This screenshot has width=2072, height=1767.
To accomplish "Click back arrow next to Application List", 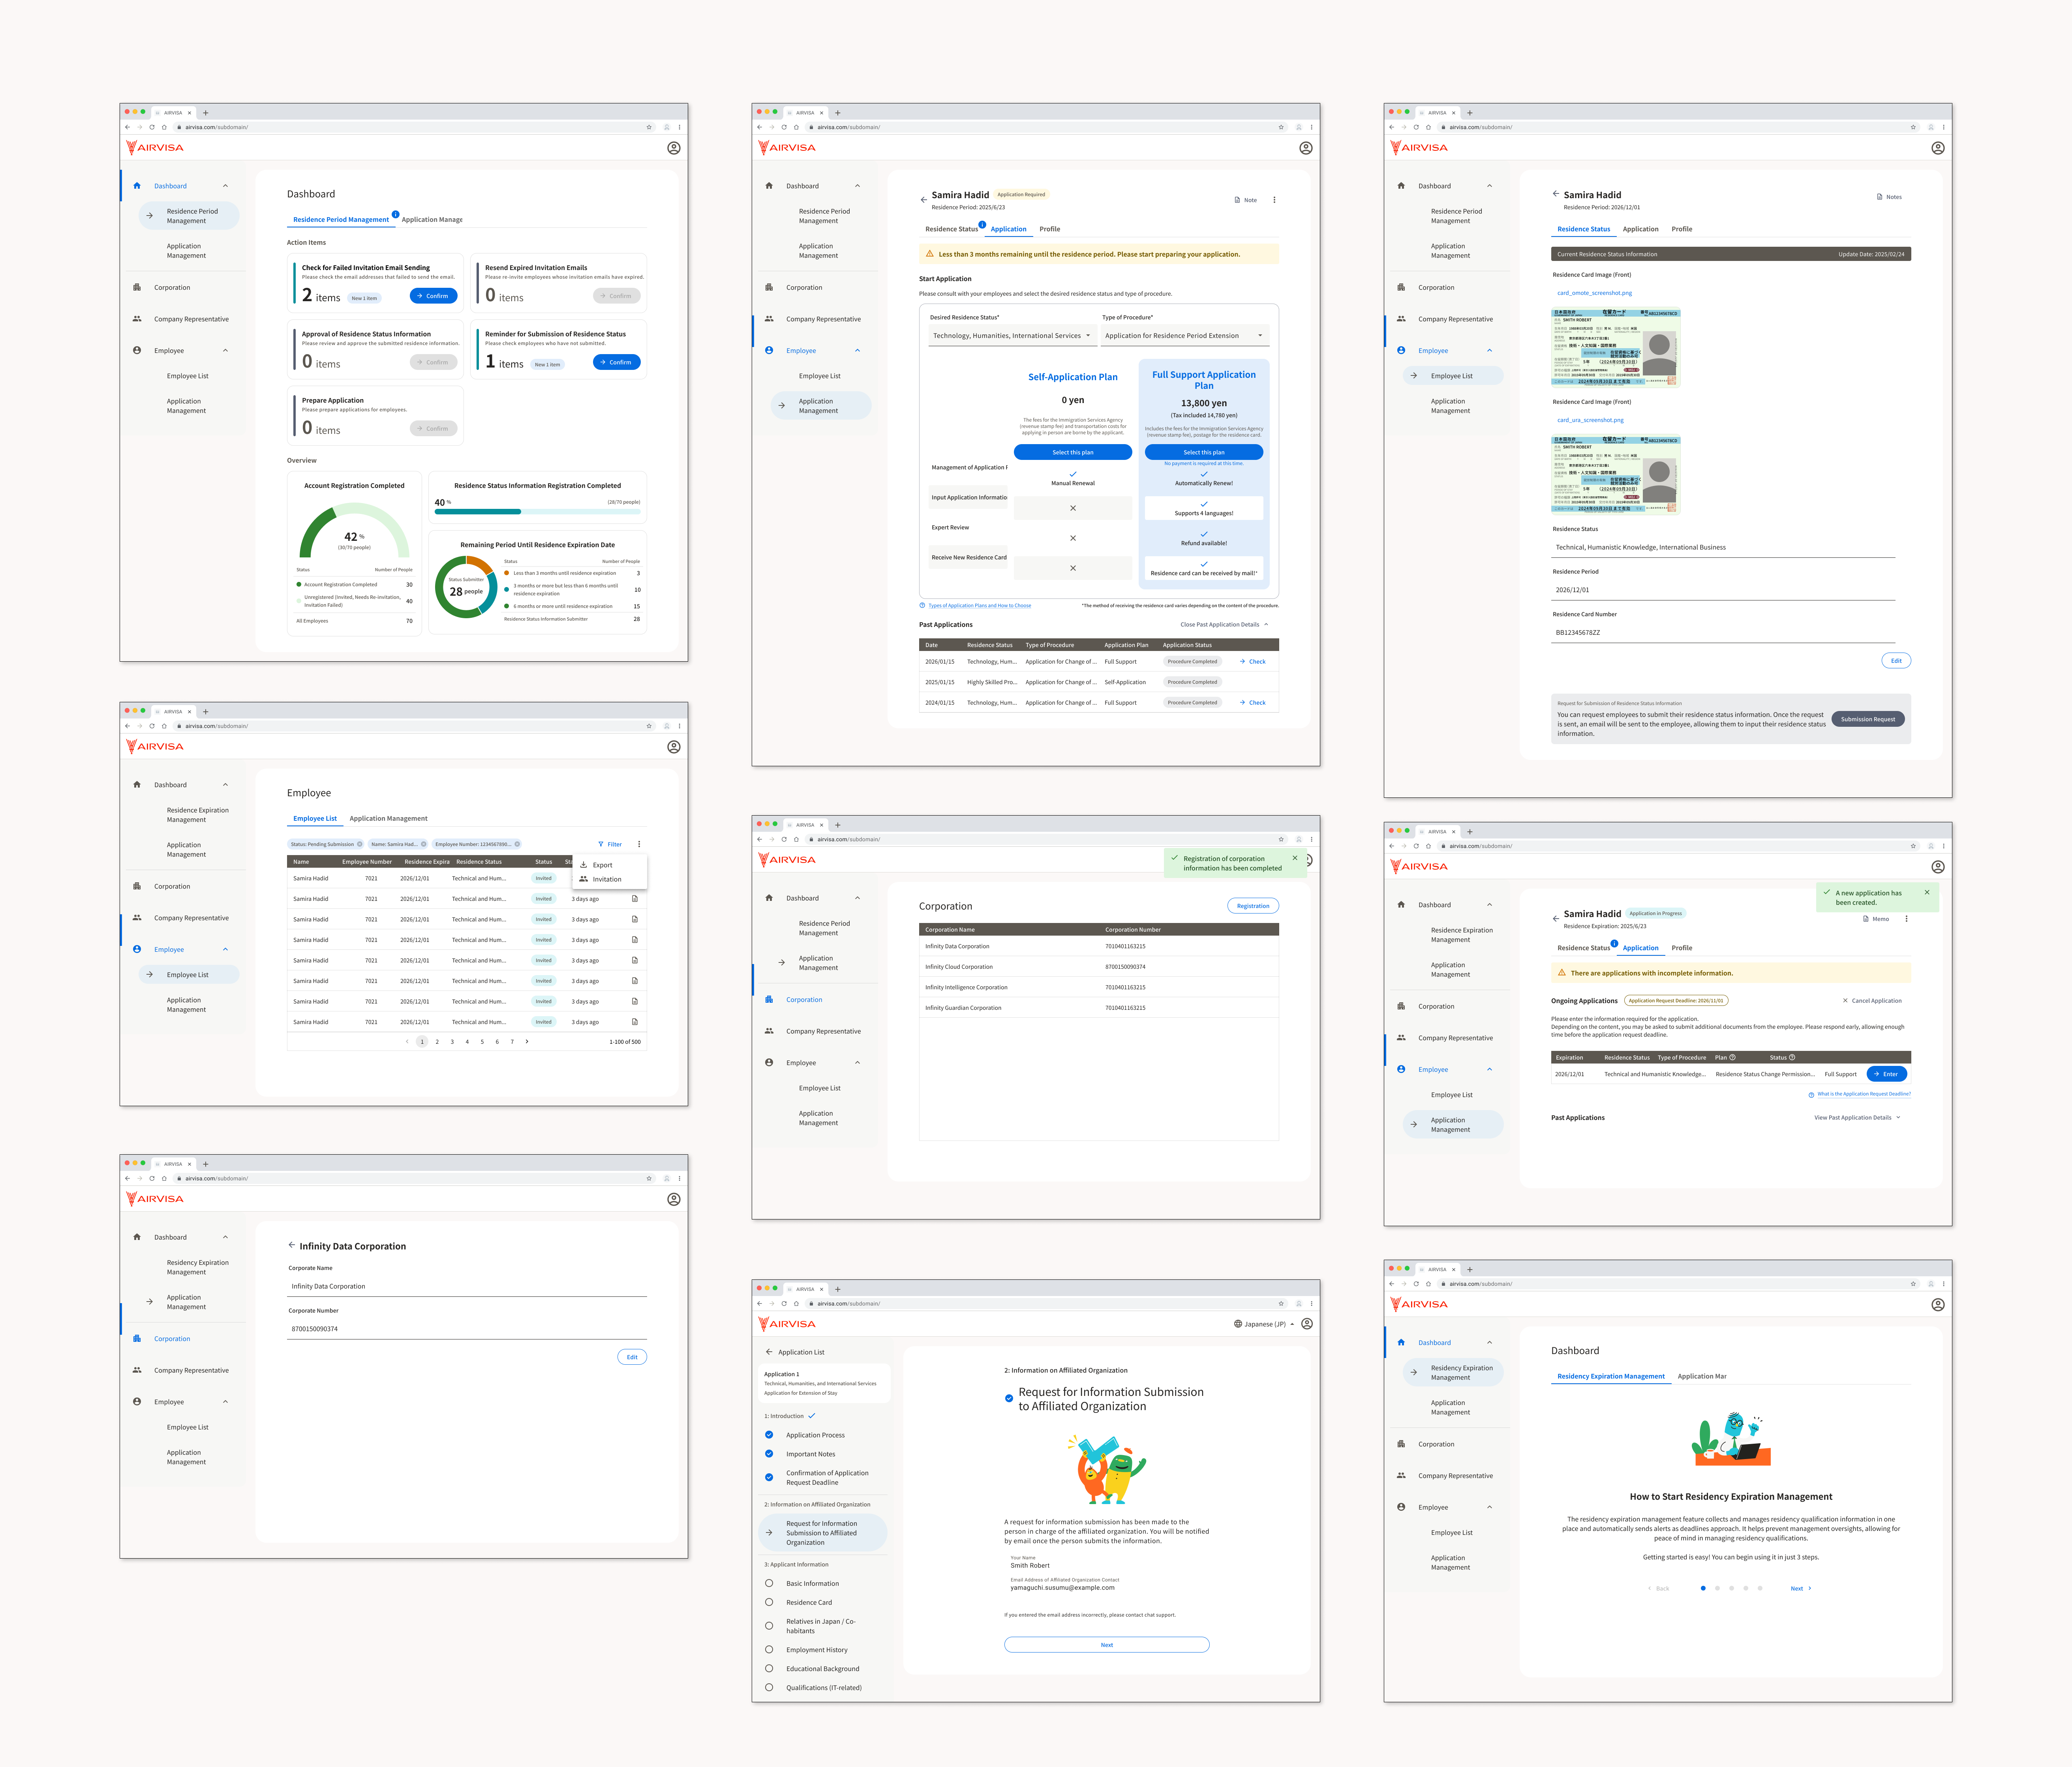I will [769, 1352].
